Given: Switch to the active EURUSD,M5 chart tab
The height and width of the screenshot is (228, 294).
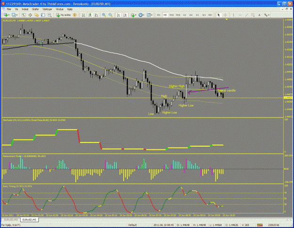Looking at the screenshot, I should point(30,220).
